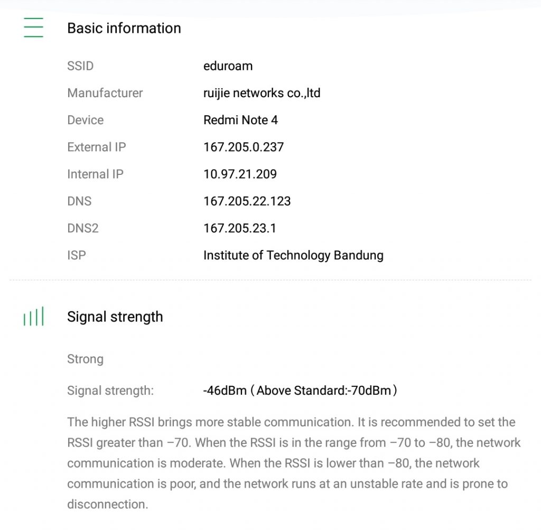Click the SSID field label
Viewport: 541px width, 531px height.
(80, 66)
